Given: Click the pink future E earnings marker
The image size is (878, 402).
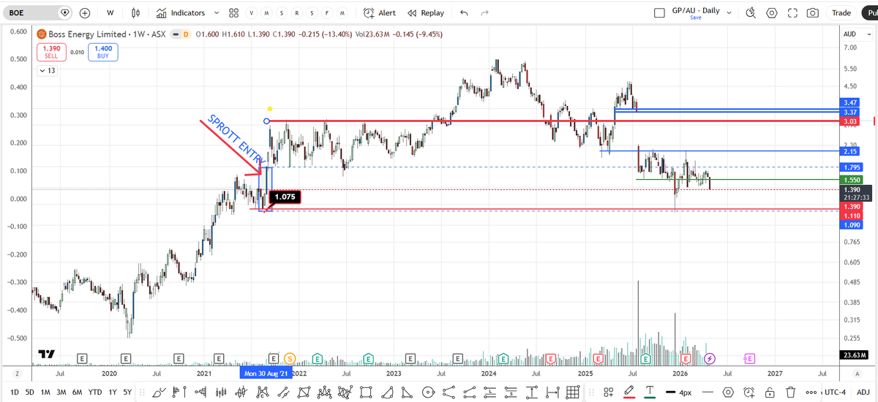Looking at the screenshot, I should click(749, 358).
